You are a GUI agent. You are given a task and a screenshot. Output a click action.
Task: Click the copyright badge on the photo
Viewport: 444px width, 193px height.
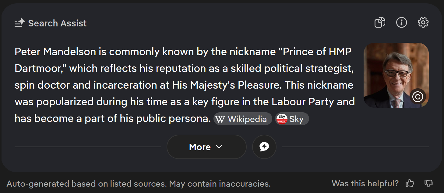click(418, 96)
